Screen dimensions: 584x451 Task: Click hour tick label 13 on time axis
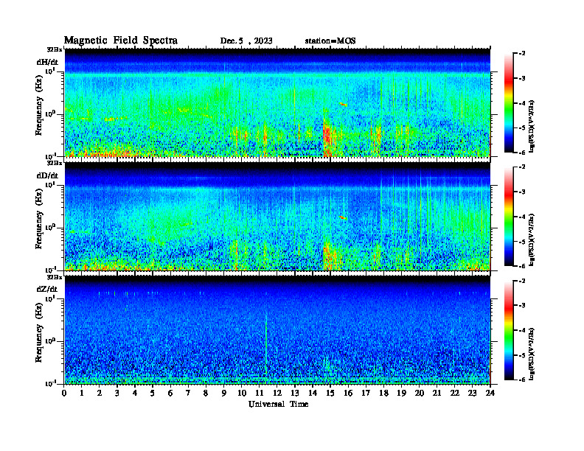(295, 394)
